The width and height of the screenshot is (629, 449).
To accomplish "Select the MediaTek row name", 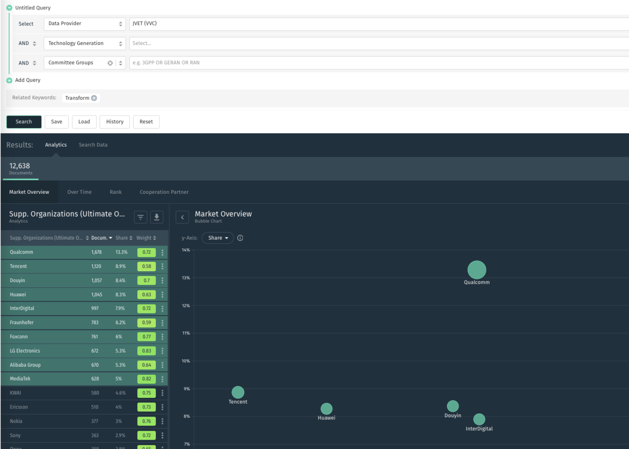I will [x=20, y=379].
